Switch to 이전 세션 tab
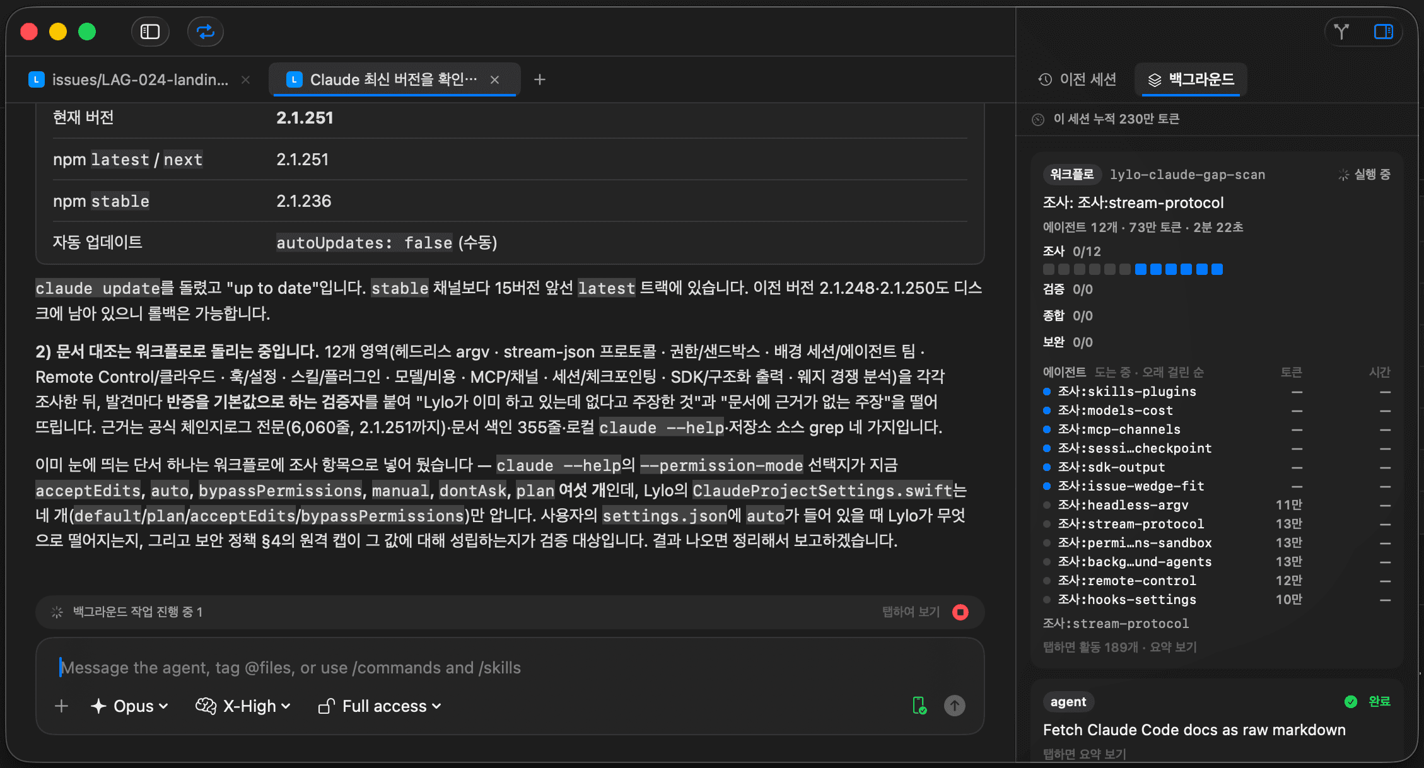Viewport: 1424px width, 768px height. [1077, 79]
